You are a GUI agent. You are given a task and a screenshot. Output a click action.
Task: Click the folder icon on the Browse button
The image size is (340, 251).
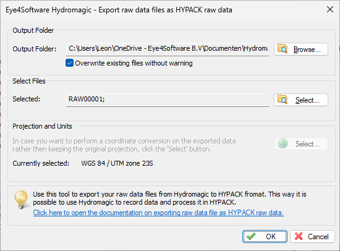click(283, 49)
